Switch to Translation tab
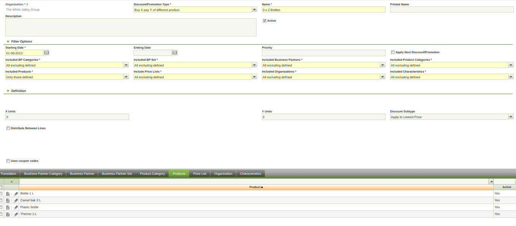Screen dimensions: 516x226 tap(9, 174)
